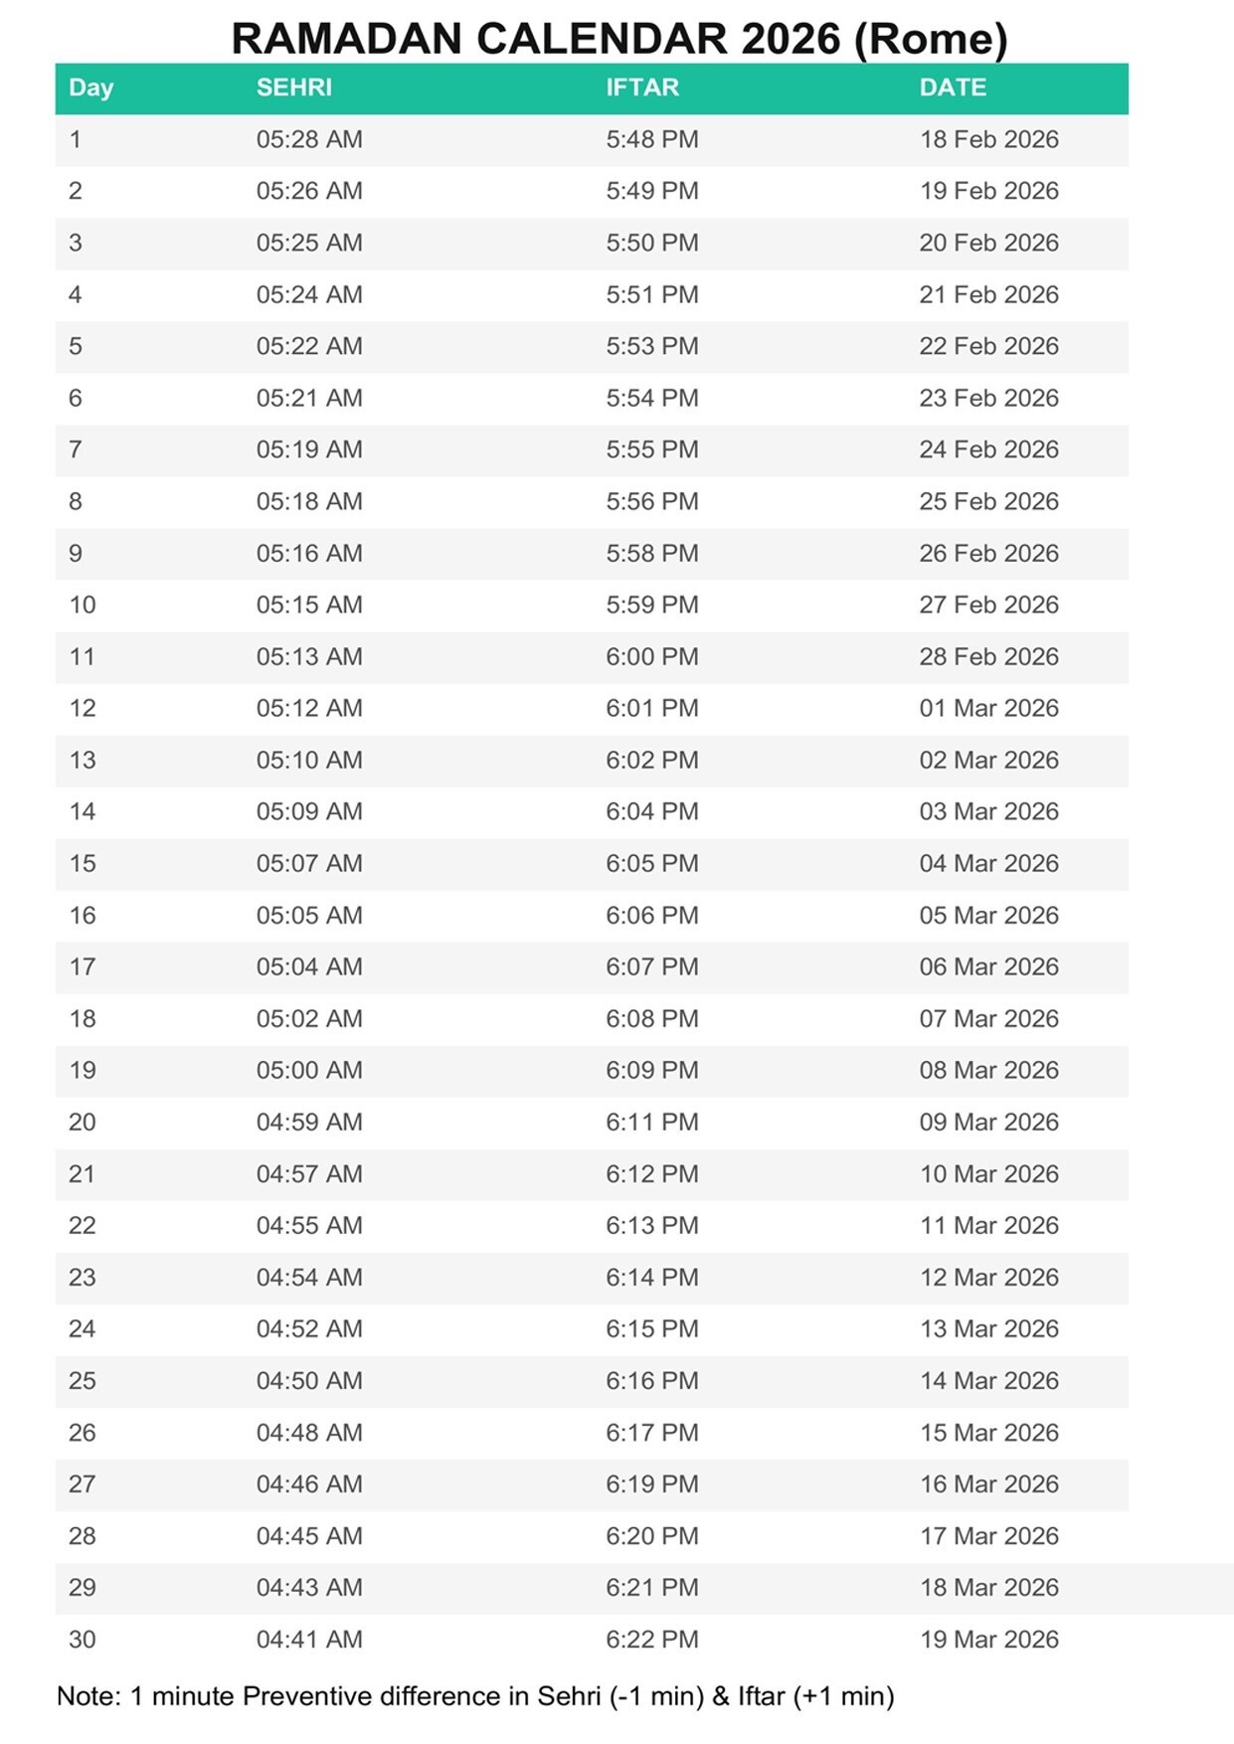The height and width of the screenshot is (1744, 1234).
Task: Select the 01 Mar 2026 date cell
Action: point(988,708)
